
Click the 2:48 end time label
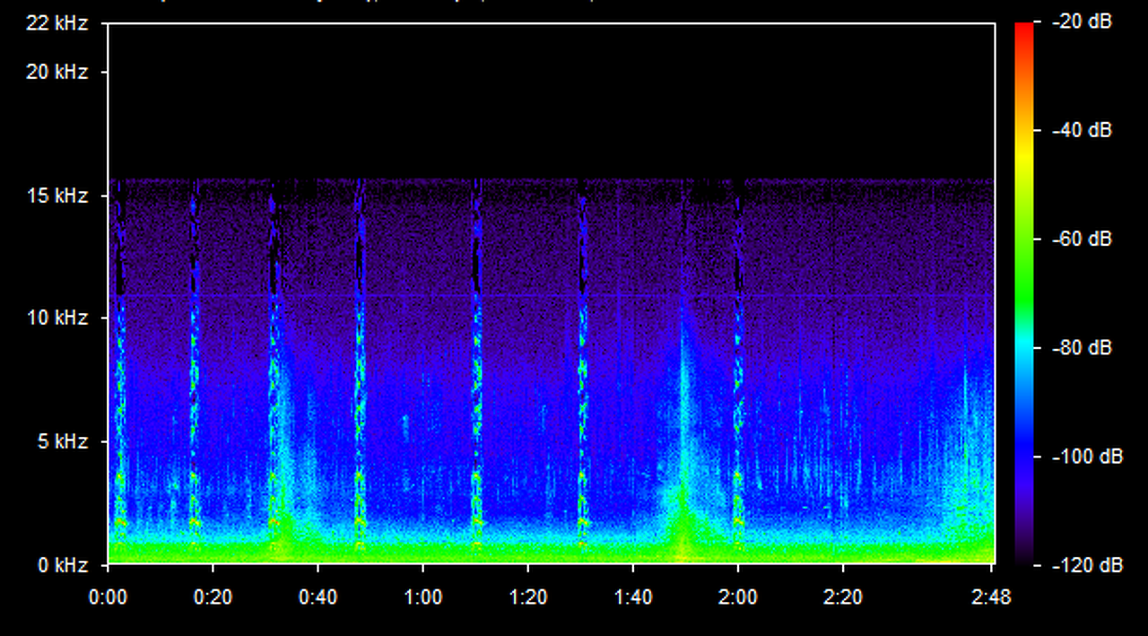(991, 597)
